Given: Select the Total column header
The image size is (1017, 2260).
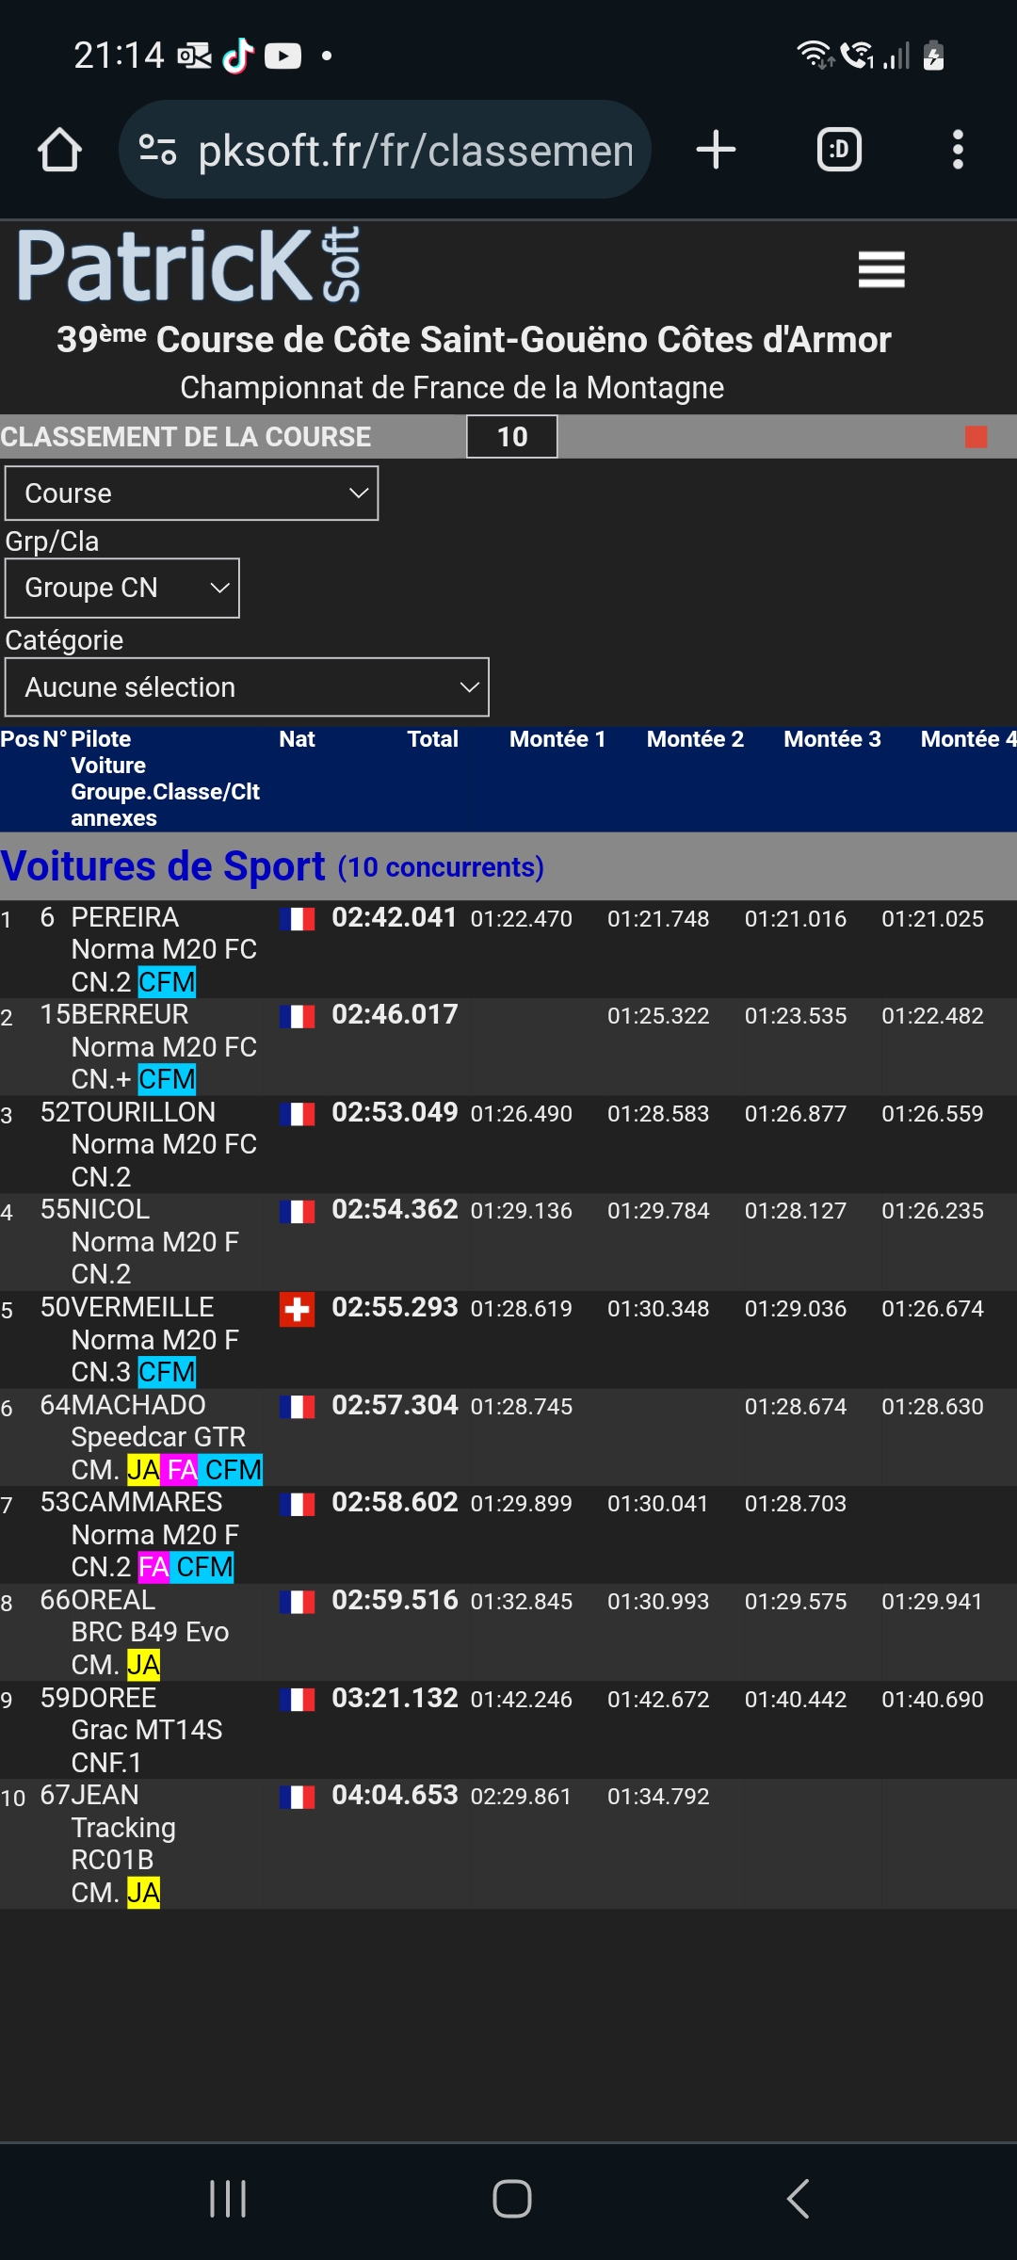Looking at the screenshot, I should (x=432, y=739).
